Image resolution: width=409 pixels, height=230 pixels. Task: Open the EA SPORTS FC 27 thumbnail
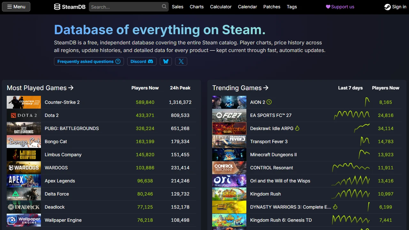(229, 115)
